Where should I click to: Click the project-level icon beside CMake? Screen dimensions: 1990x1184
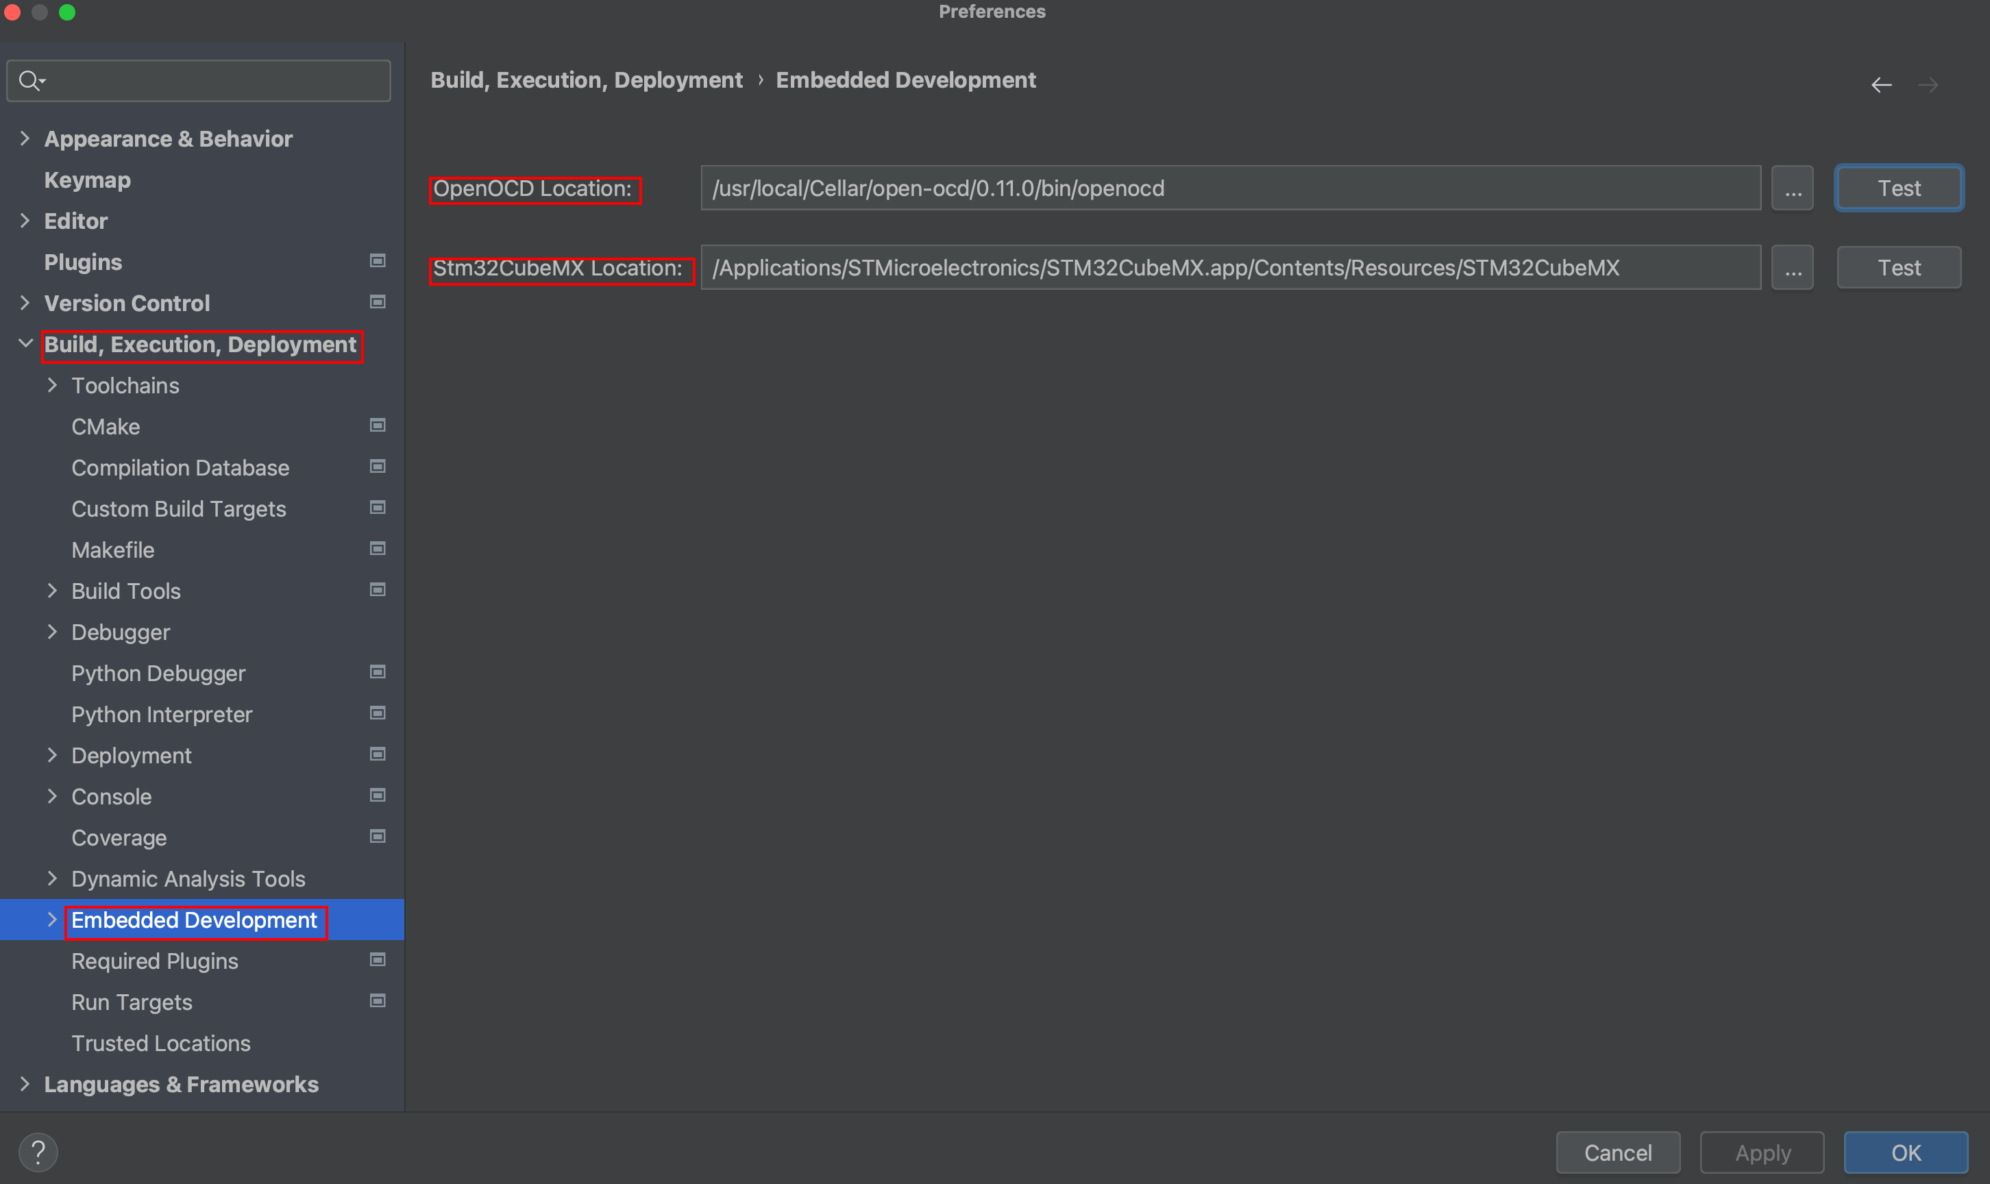pos(378,425)
